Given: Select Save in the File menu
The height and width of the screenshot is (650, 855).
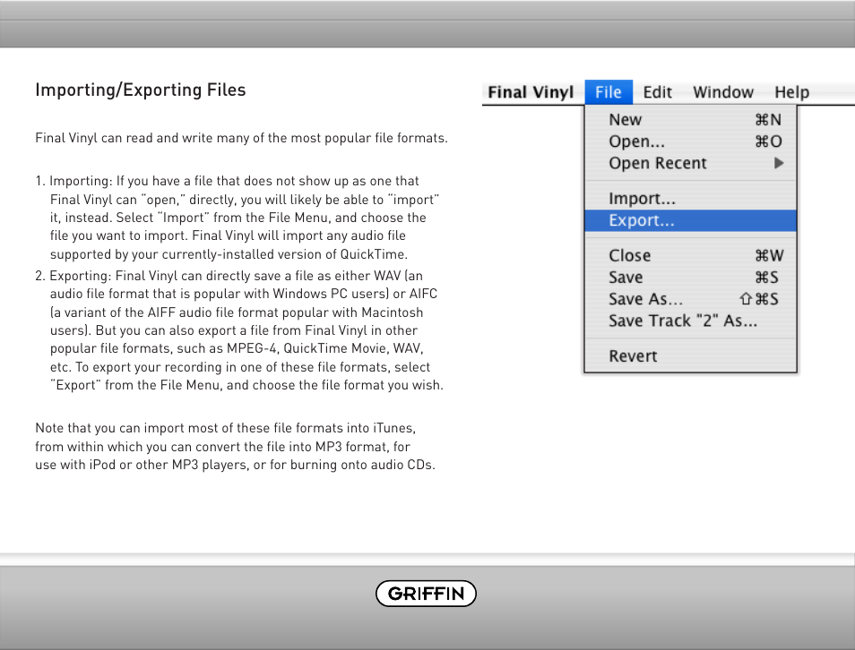Looking at the screenshot, I should (690, 277).
